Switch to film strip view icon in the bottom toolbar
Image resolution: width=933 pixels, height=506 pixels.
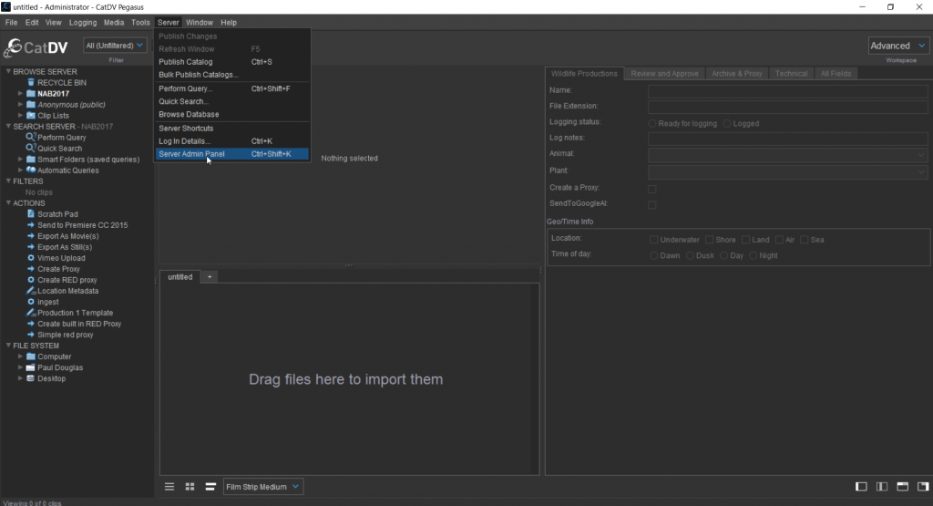(210, 487)
